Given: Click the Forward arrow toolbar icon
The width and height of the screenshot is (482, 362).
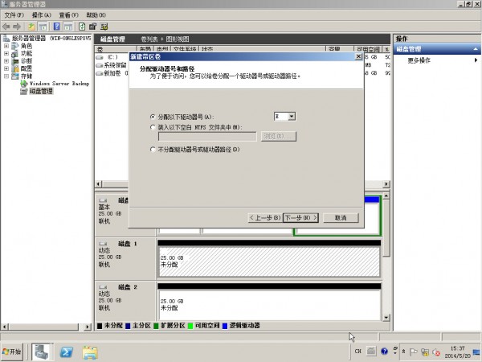Looking at the screenshot, I should (18, 27).
